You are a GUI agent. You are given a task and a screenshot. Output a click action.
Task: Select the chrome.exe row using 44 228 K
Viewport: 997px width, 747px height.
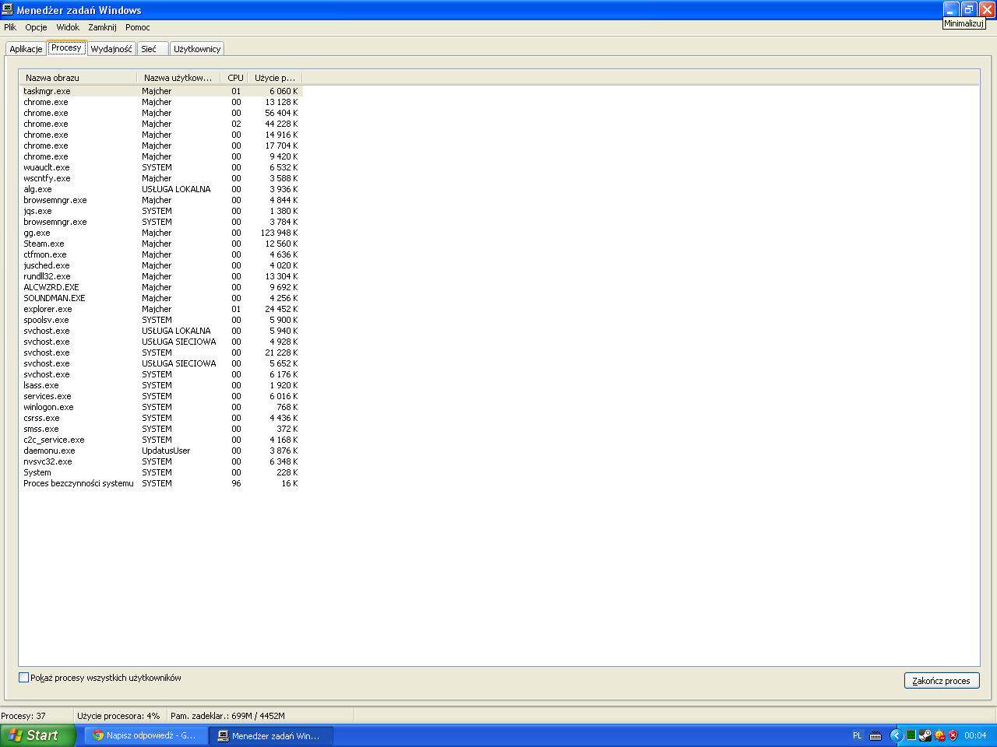160,124
